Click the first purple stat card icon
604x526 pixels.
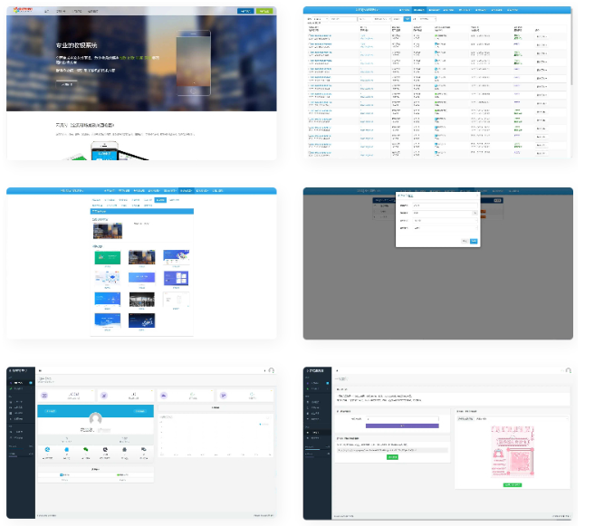tap(45, 395)
